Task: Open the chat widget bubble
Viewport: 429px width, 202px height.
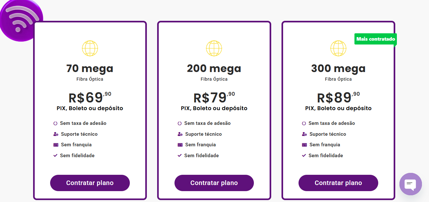Action: pyautogui.click(x=410, y=184)
